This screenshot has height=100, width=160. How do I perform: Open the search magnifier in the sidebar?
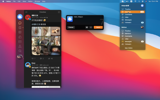20,51
